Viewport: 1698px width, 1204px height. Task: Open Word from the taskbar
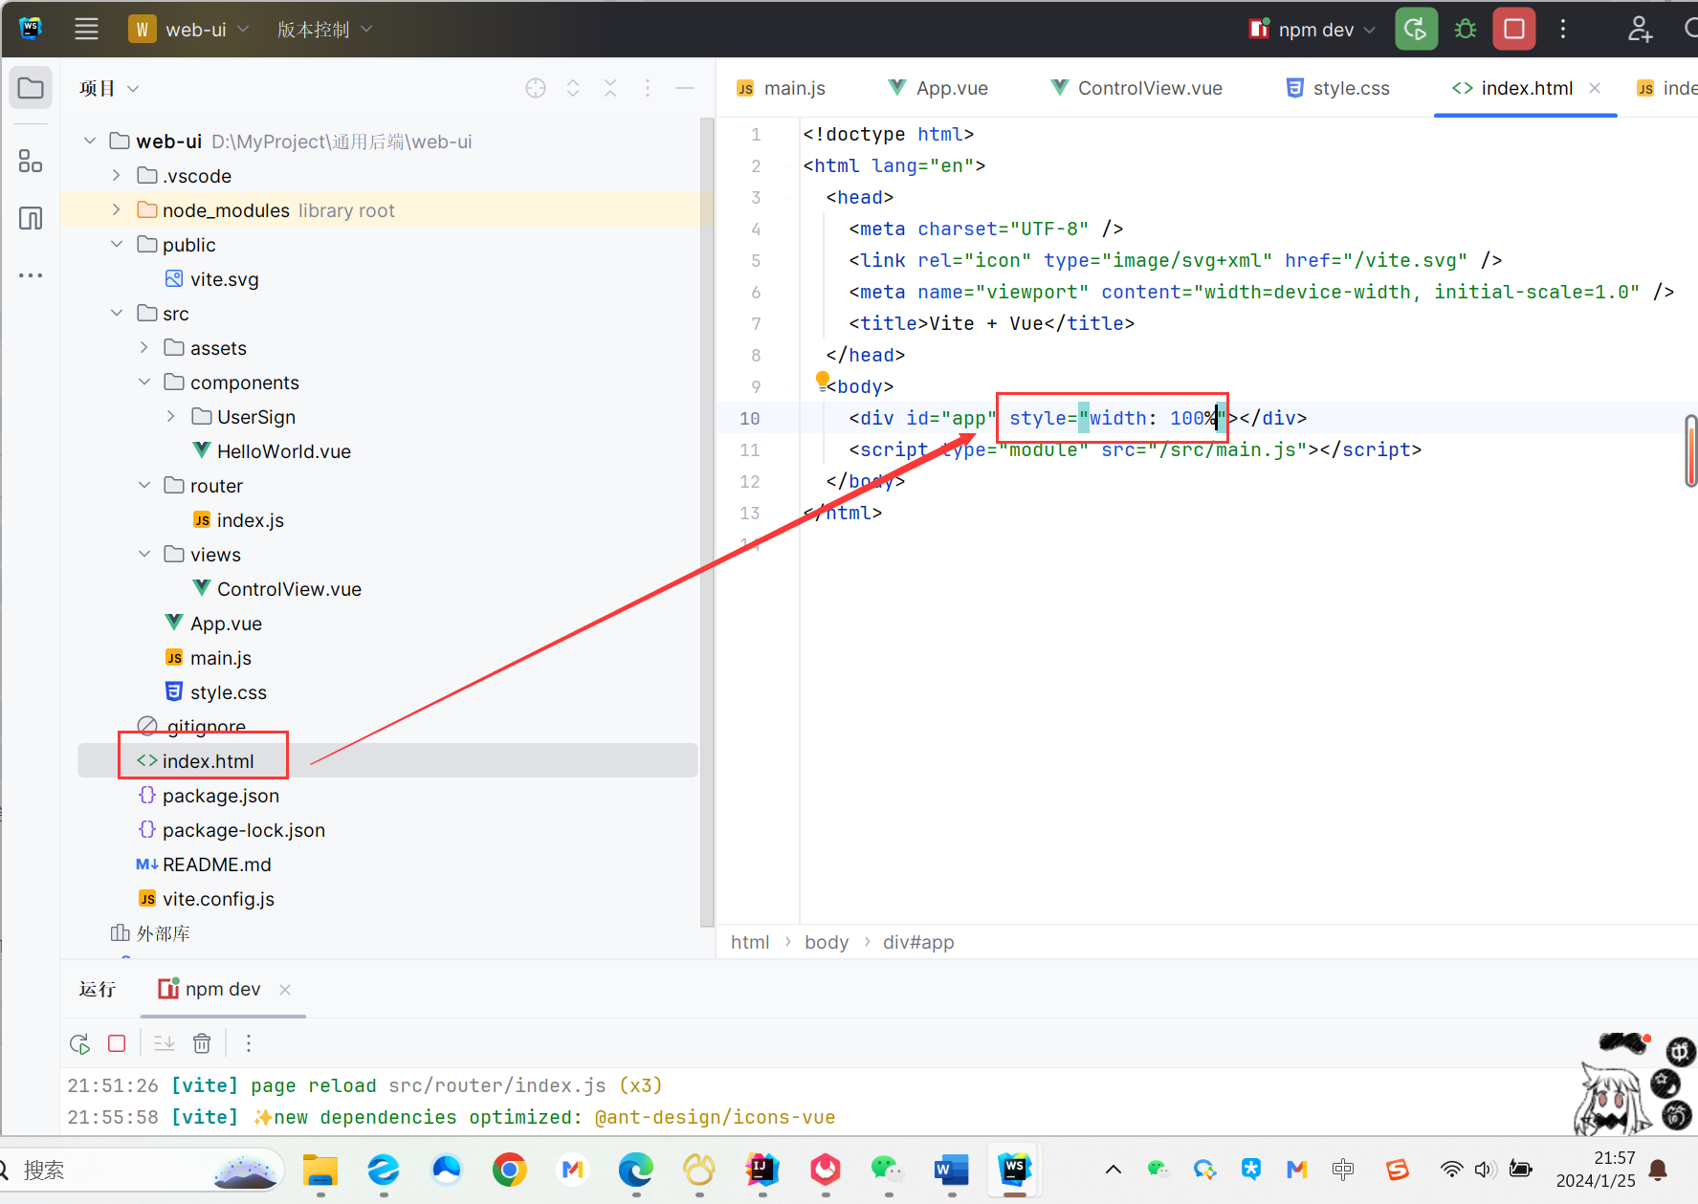951,1169
